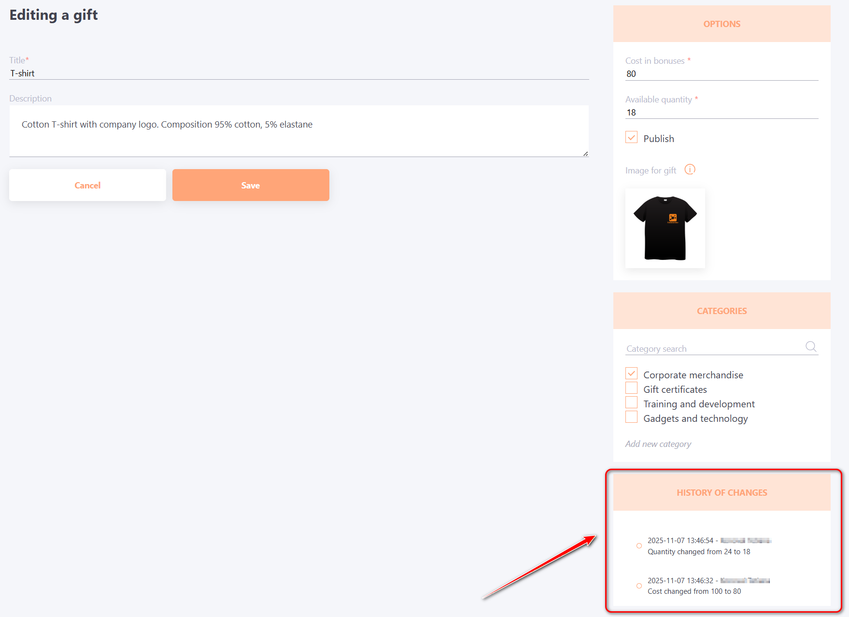Image resolution: width=849 pixels, height=617 pixels.
Task: Click the Category search input
Action: (x=713, y=349)
